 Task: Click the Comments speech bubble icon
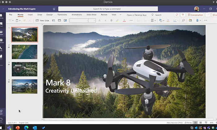[x=177, y=15]
